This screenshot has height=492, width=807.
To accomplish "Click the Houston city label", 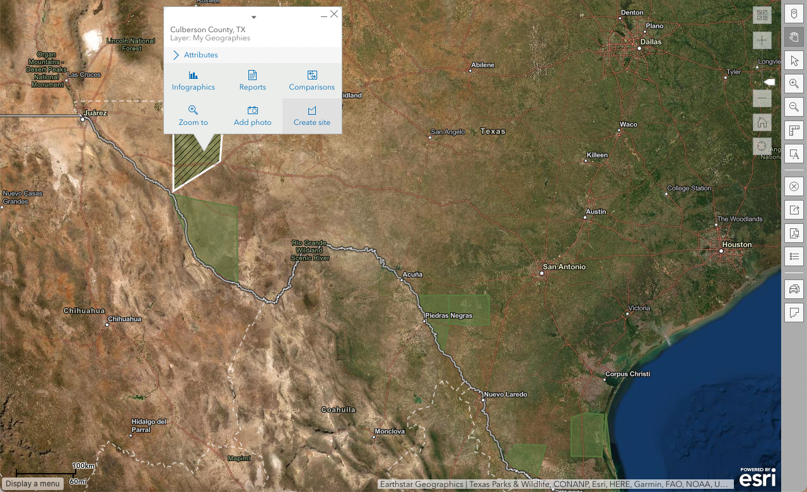I will click(736, 245).
